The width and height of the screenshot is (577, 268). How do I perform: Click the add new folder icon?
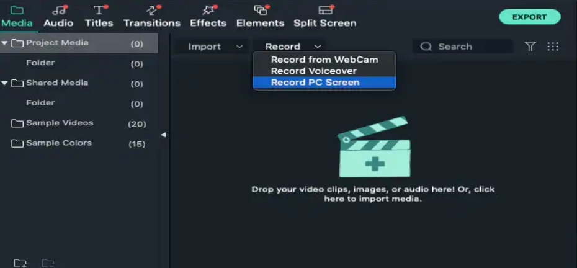click(20, 263)
